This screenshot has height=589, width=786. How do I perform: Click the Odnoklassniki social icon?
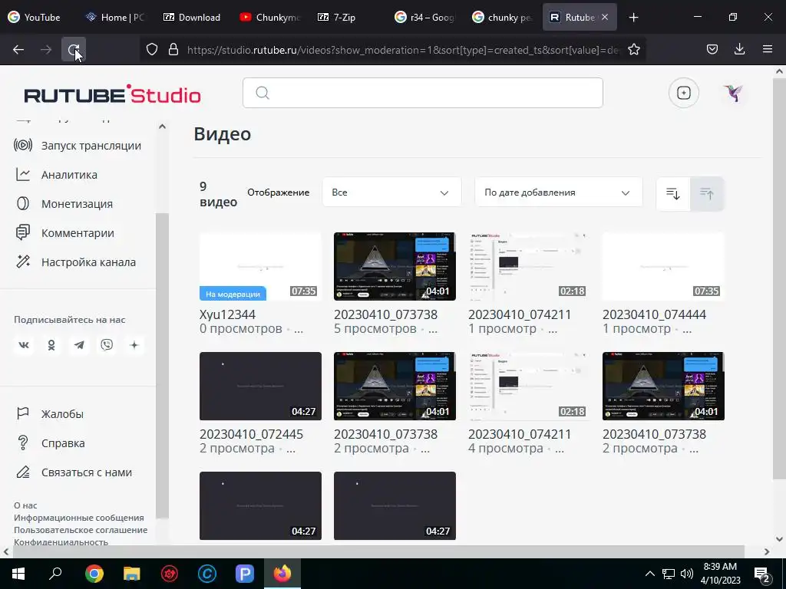coord(51,345)
